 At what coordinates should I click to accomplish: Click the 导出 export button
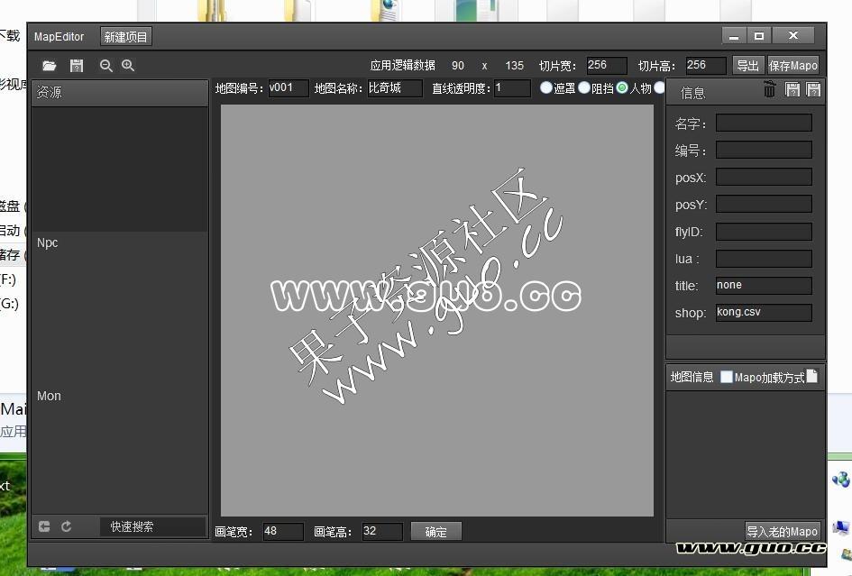point(747,66)
